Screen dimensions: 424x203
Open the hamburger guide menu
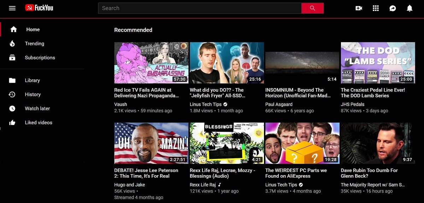pos(12,8)
